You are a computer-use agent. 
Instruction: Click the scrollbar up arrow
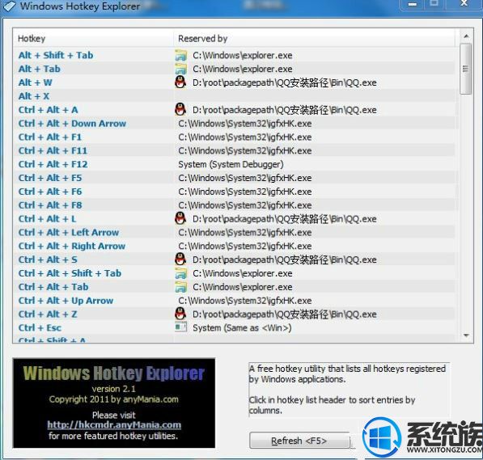pyautogui.click(x=466, y=36)
